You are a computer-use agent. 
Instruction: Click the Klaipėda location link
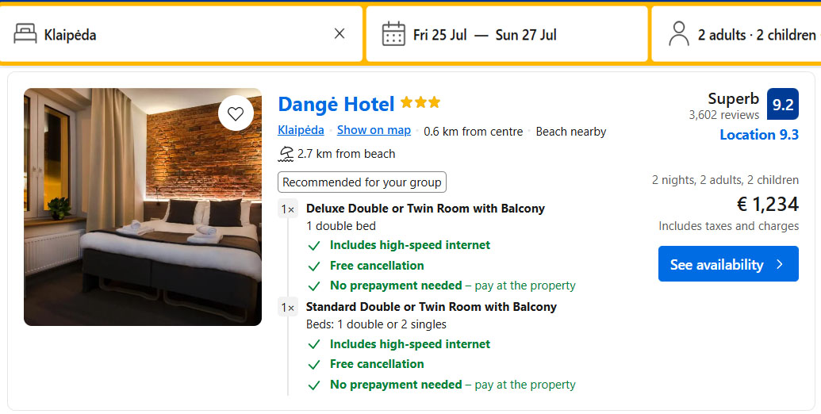tap(301, 131)
